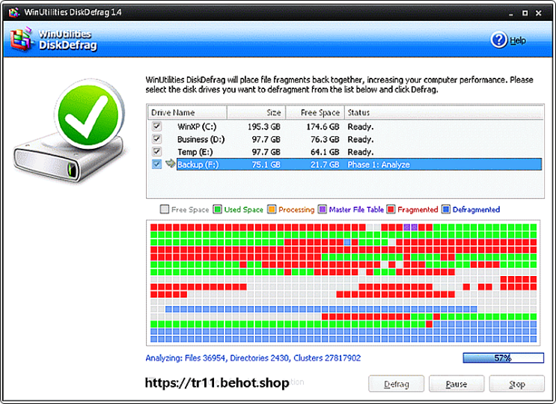Click the title bar application icon

point(13,13)
